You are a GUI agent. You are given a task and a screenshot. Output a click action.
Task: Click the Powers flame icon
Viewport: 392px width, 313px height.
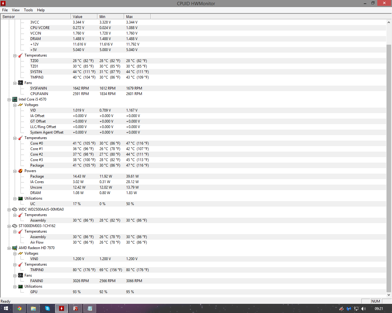click(x=21, y=171)
